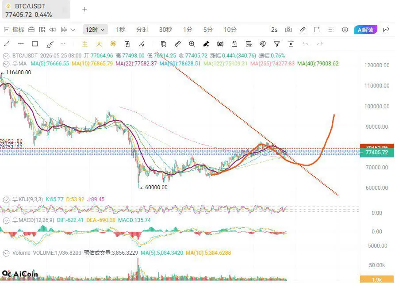The height and width of the screenshot is (283, 395).
Task: Click the MA(22):77582.37 label
Action: click(x=136, y=64)
